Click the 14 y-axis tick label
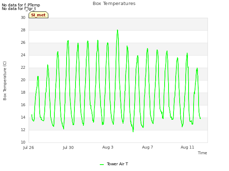229x171 pixels. point(23,117)
